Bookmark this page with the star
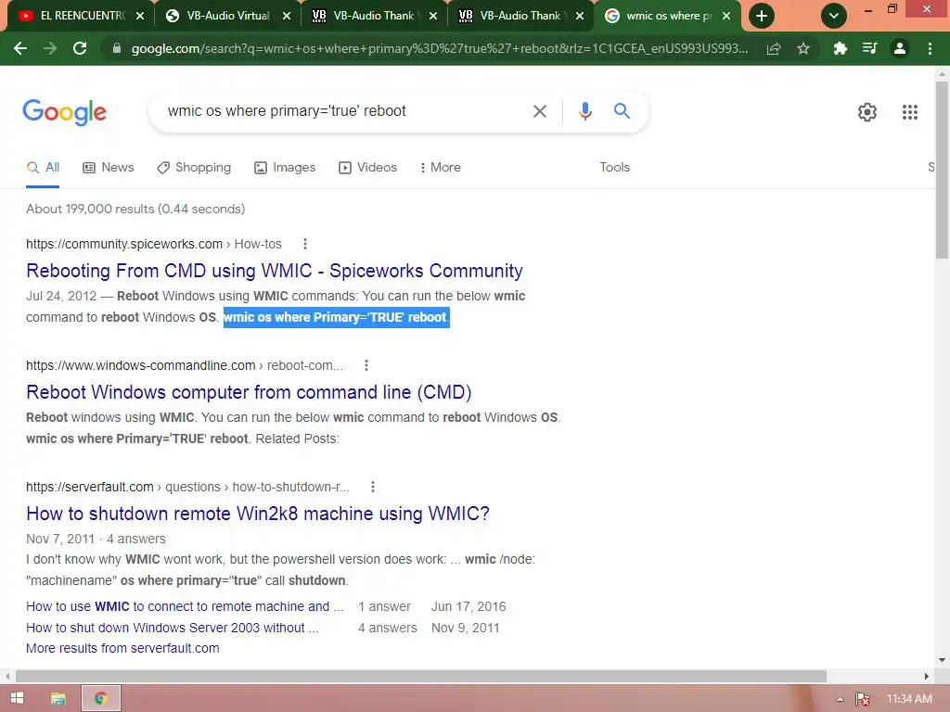This screenshot has width=950, height=712. 803,48
